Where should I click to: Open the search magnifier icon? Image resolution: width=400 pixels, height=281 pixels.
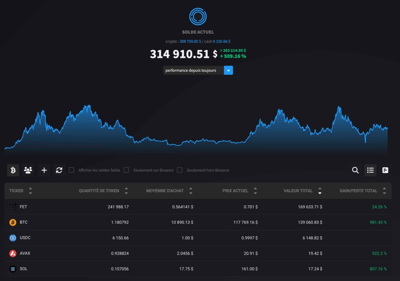tap(355, 170)
